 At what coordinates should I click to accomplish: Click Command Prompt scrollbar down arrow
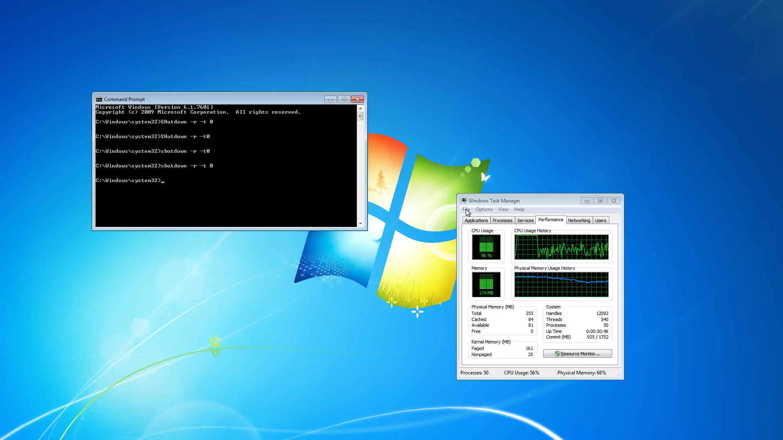tap(360, 223)
